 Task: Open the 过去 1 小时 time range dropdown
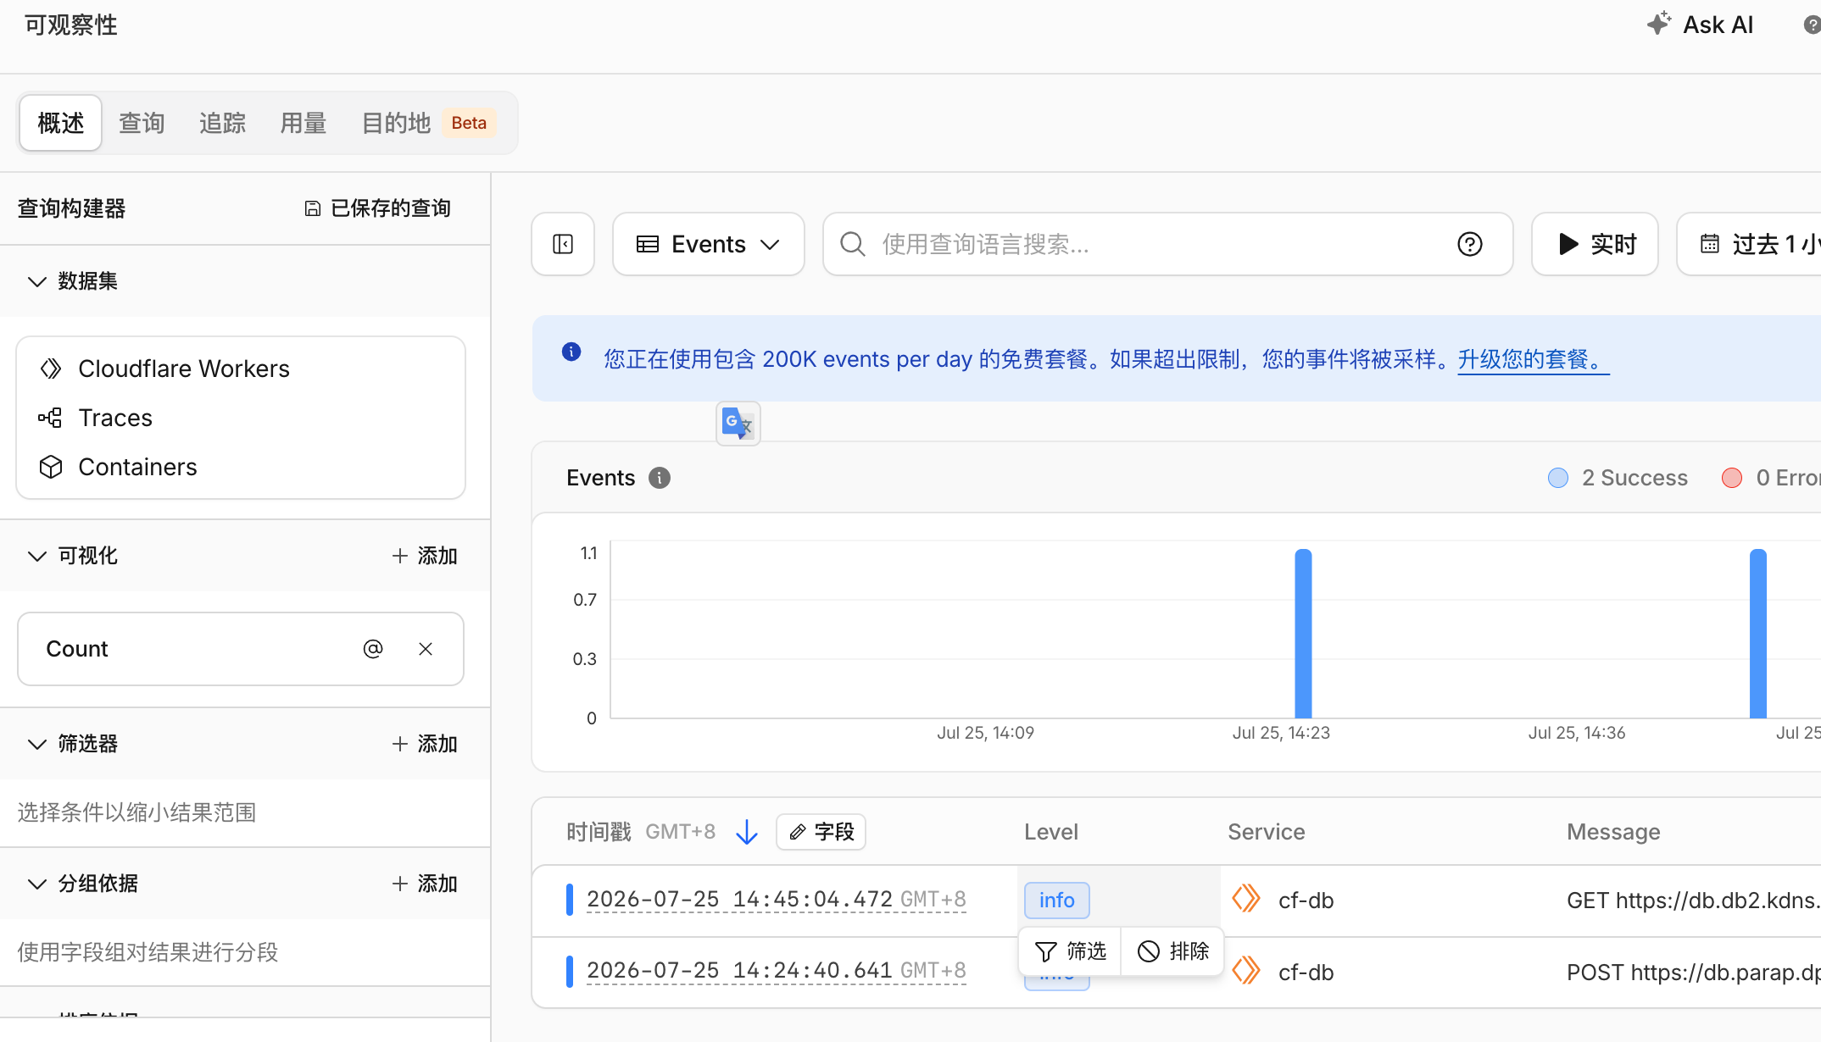pyautogui.click(x=1749, y=244)
